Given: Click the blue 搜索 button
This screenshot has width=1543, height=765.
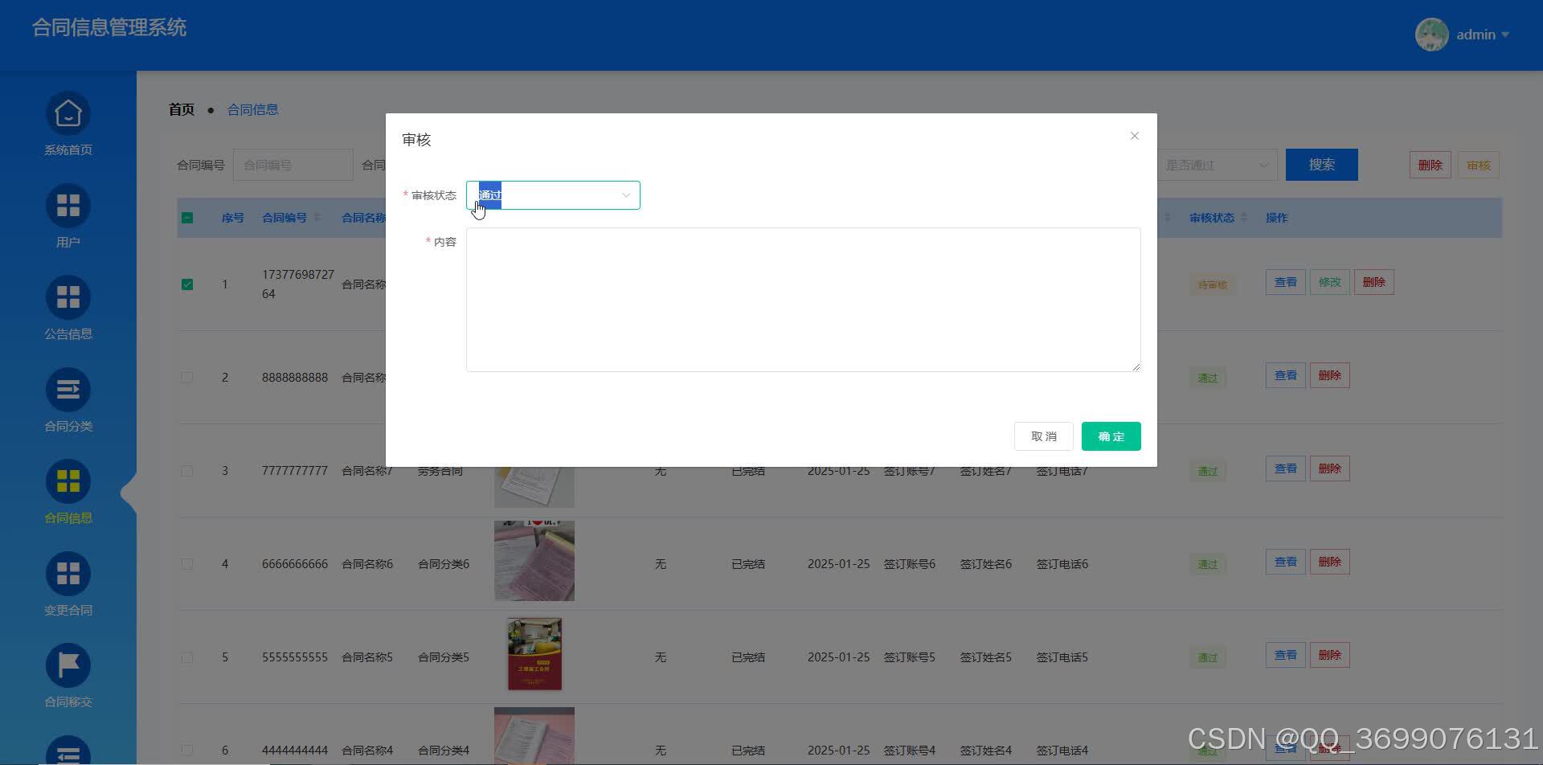Looking at the screenshot, I should pos(1322,165).
